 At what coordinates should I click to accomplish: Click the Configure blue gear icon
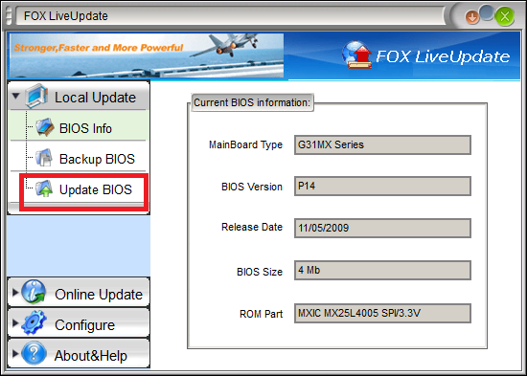[34, 322]
